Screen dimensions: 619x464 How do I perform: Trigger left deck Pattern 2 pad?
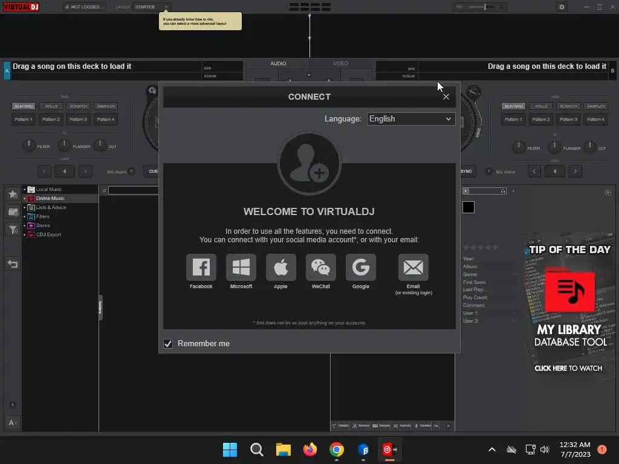click(x=51, y=119)
